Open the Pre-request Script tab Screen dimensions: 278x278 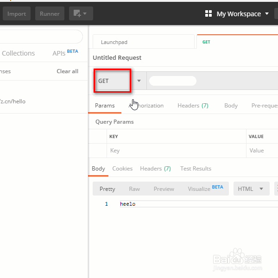[265, 106]
